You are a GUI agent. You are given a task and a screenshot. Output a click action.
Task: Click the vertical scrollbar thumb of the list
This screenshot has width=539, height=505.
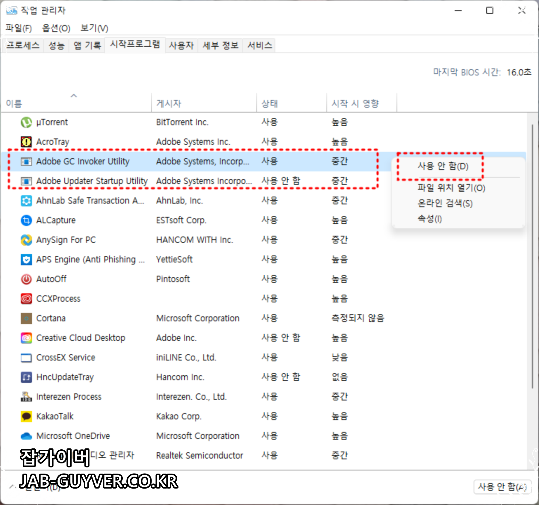click(532, 256)
